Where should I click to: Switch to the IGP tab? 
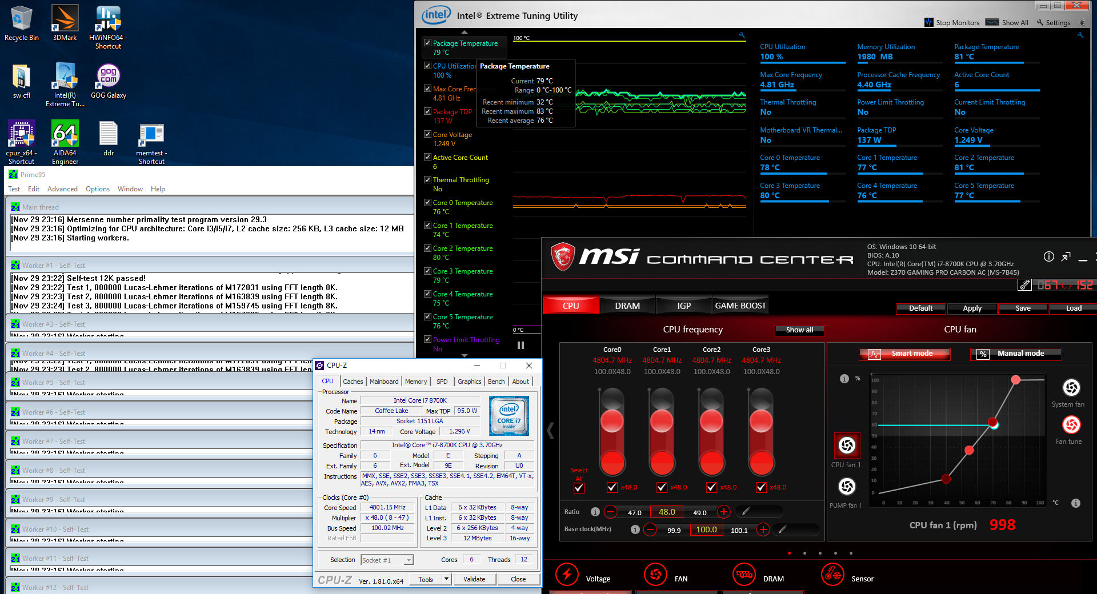[x=684, y=306]
